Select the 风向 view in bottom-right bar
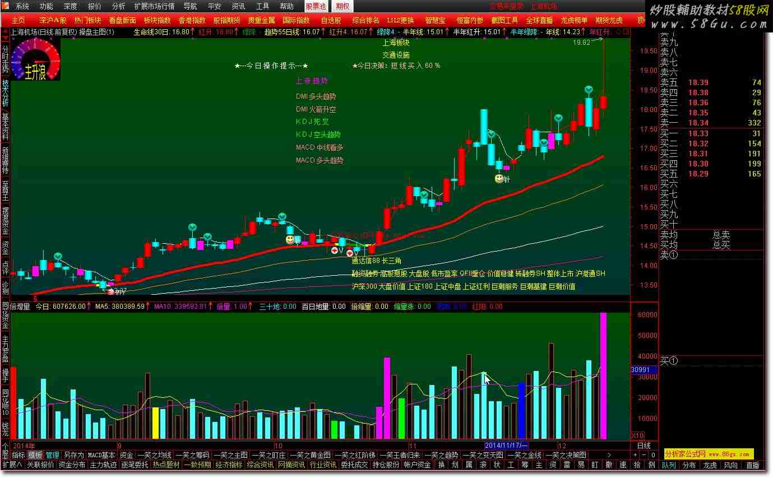Screen dimensions: 773x478 pos(730,465)
